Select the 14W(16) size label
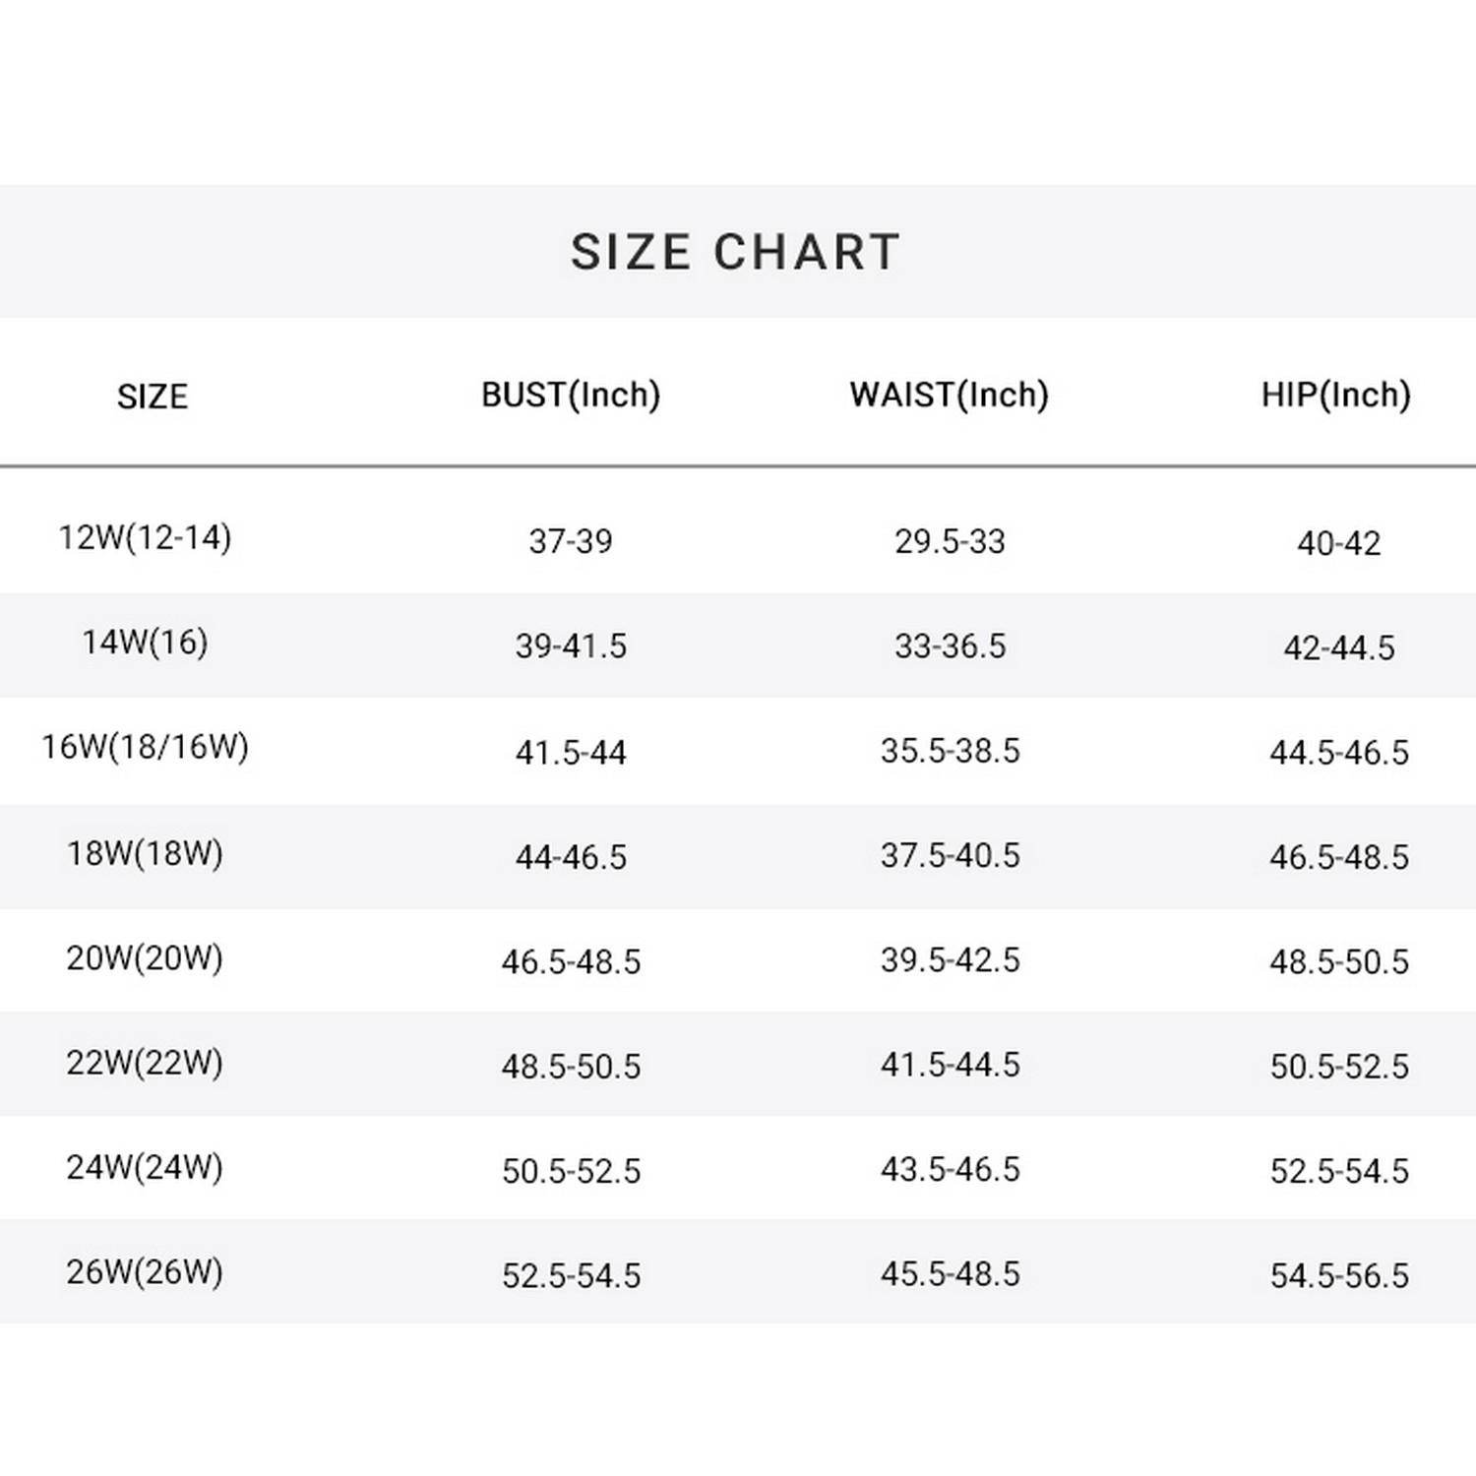 [x=145, y=643]
